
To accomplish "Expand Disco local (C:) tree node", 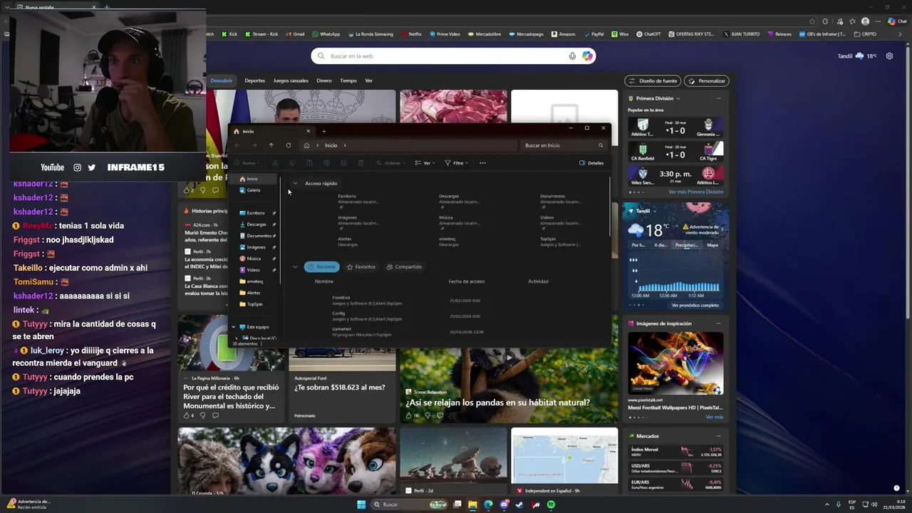I will (x=237, y=338).
